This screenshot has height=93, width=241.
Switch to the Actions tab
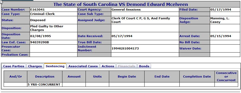point(108,66)
